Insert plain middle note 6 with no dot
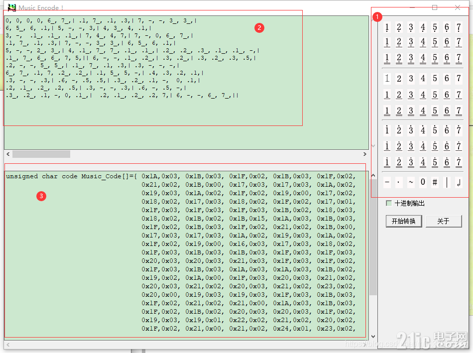Viewport: 473px width, 353px height. click(447, 79)
